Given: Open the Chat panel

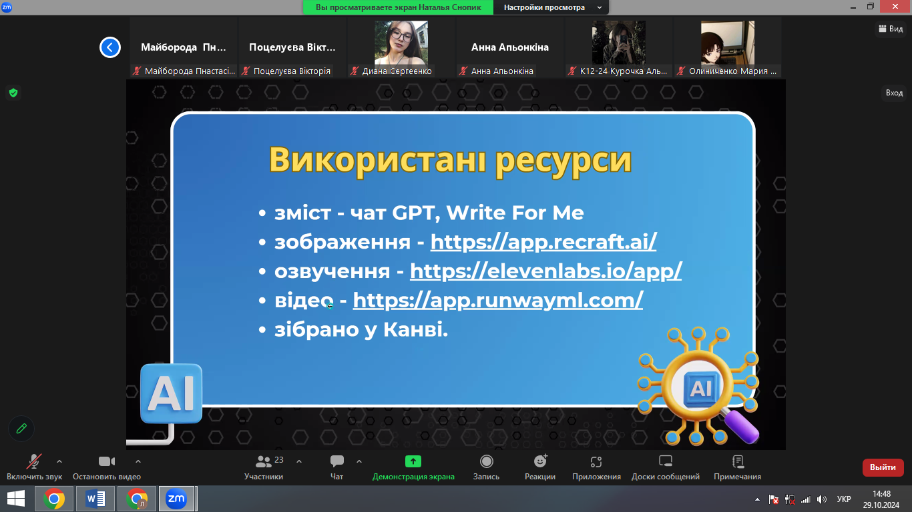Looking at the screenshot, I should (337, 461).
